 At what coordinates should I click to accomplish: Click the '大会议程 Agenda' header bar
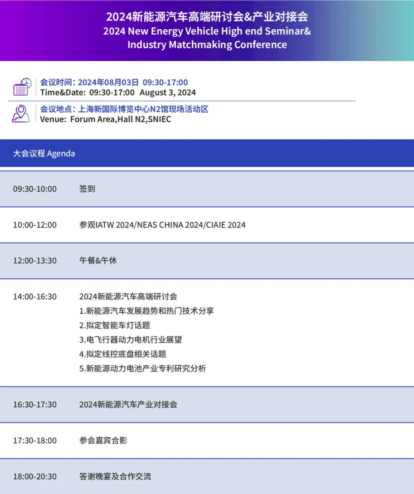[x=207, y=153]
